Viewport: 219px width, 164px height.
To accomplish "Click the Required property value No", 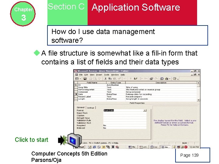I will pyautogui.click(x=125, y=125).
